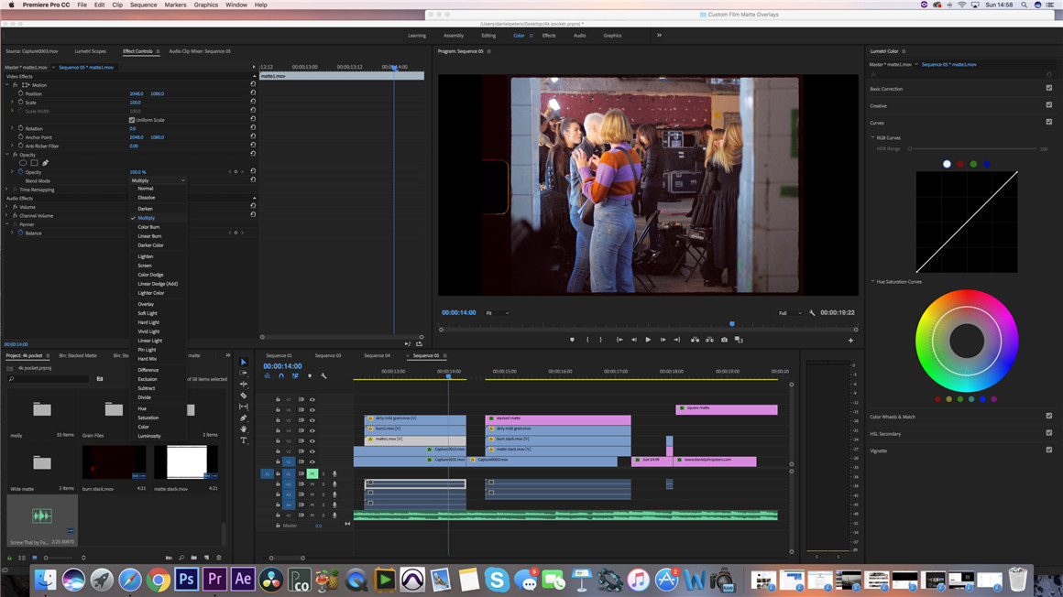Play the program monitor preview

coord(648,340)
